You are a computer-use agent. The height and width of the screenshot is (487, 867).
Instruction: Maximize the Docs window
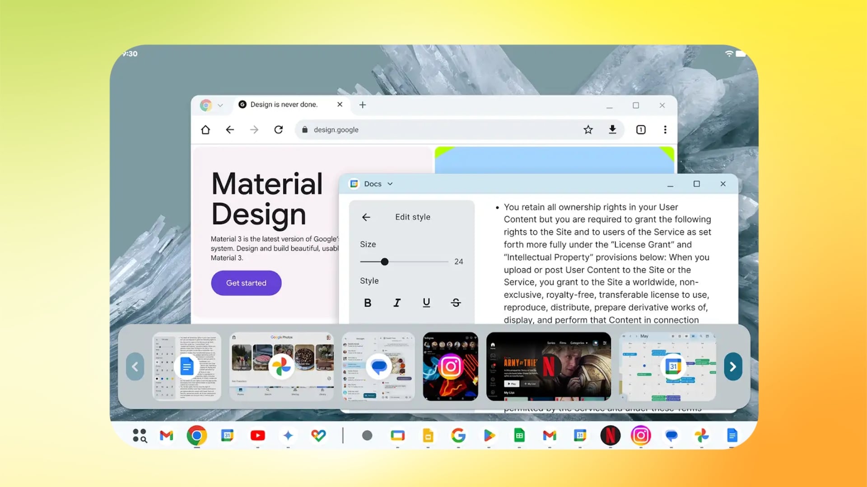point(697,184)
